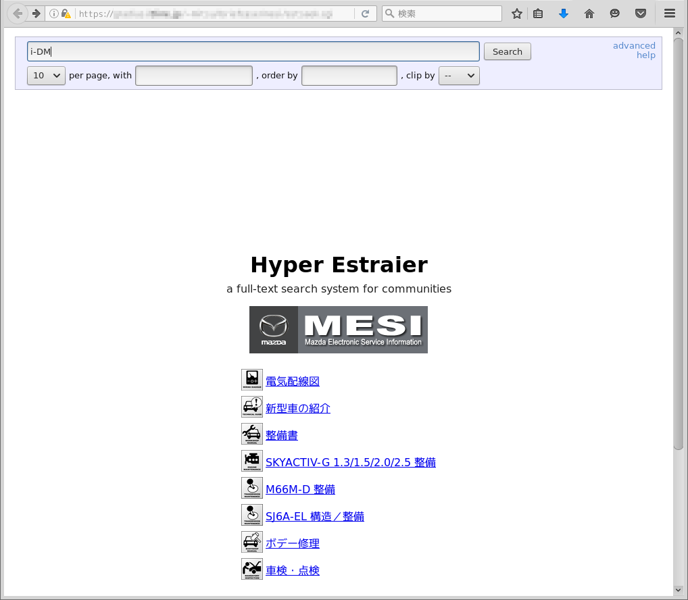Reload the page with the refresh button
The height and width of the screenshot is (600, 688).
click(365, 14)
